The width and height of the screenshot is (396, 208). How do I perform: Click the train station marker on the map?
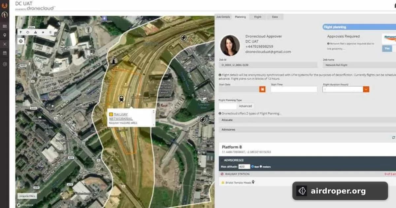pyautogui.click(x=121, y=98)
